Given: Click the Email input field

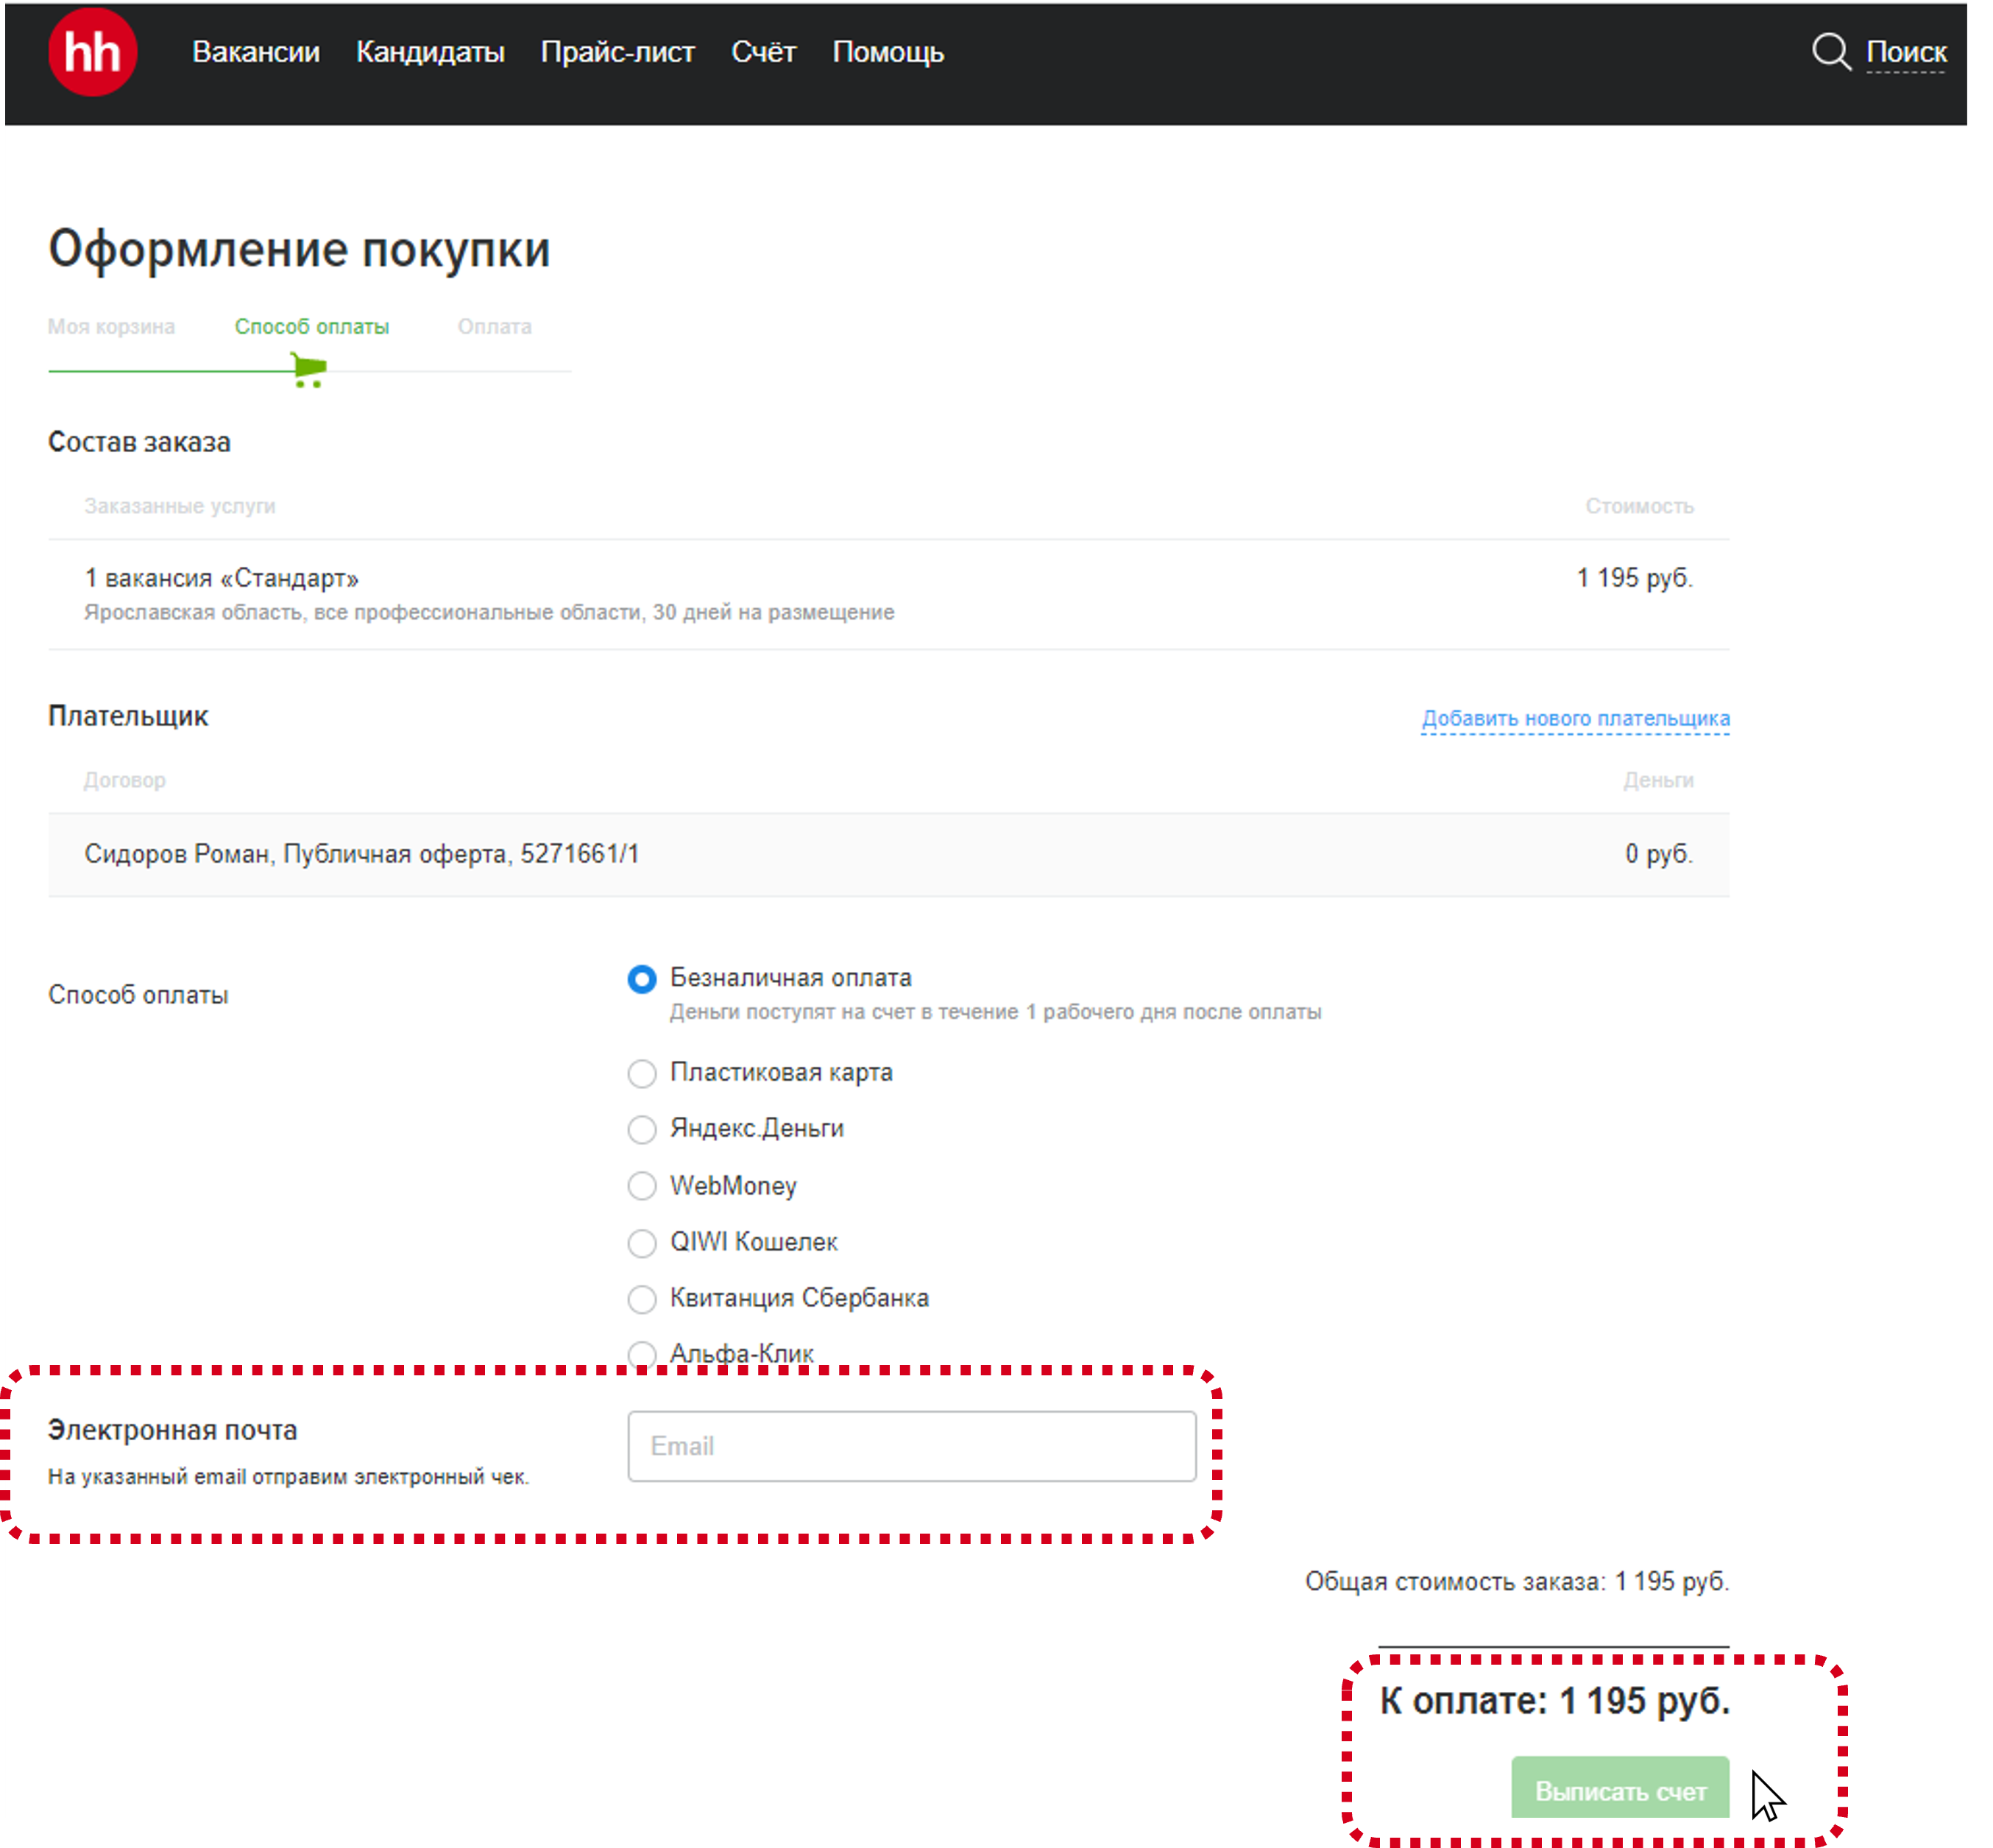Looking at the screenshot, I should coord(912,1446).
